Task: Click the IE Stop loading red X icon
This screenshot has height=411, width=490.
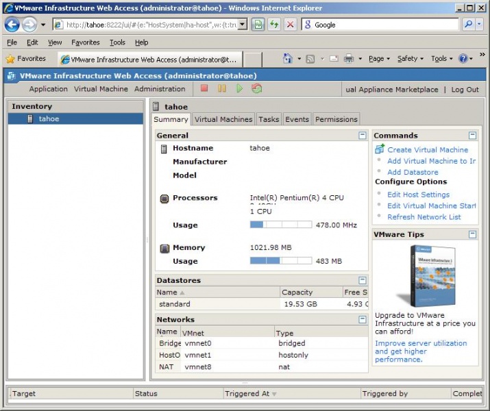Action: (x=291, y=24)
